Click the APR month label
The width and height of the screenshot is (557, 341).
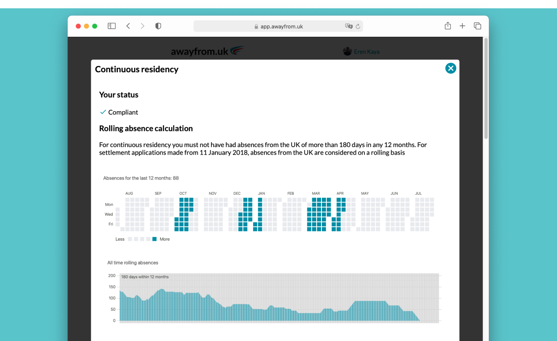pyautogui.click(x=340, y=193)
